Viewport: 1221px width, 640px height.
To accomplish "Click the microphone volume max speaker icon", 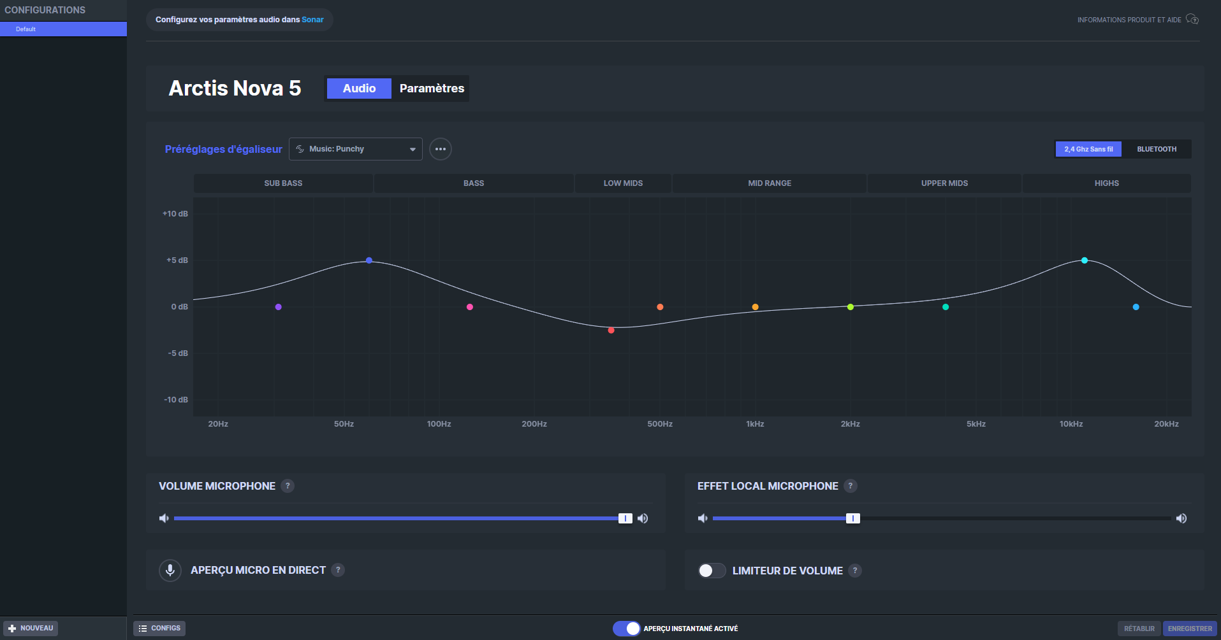I will click(x=643, y=518).
